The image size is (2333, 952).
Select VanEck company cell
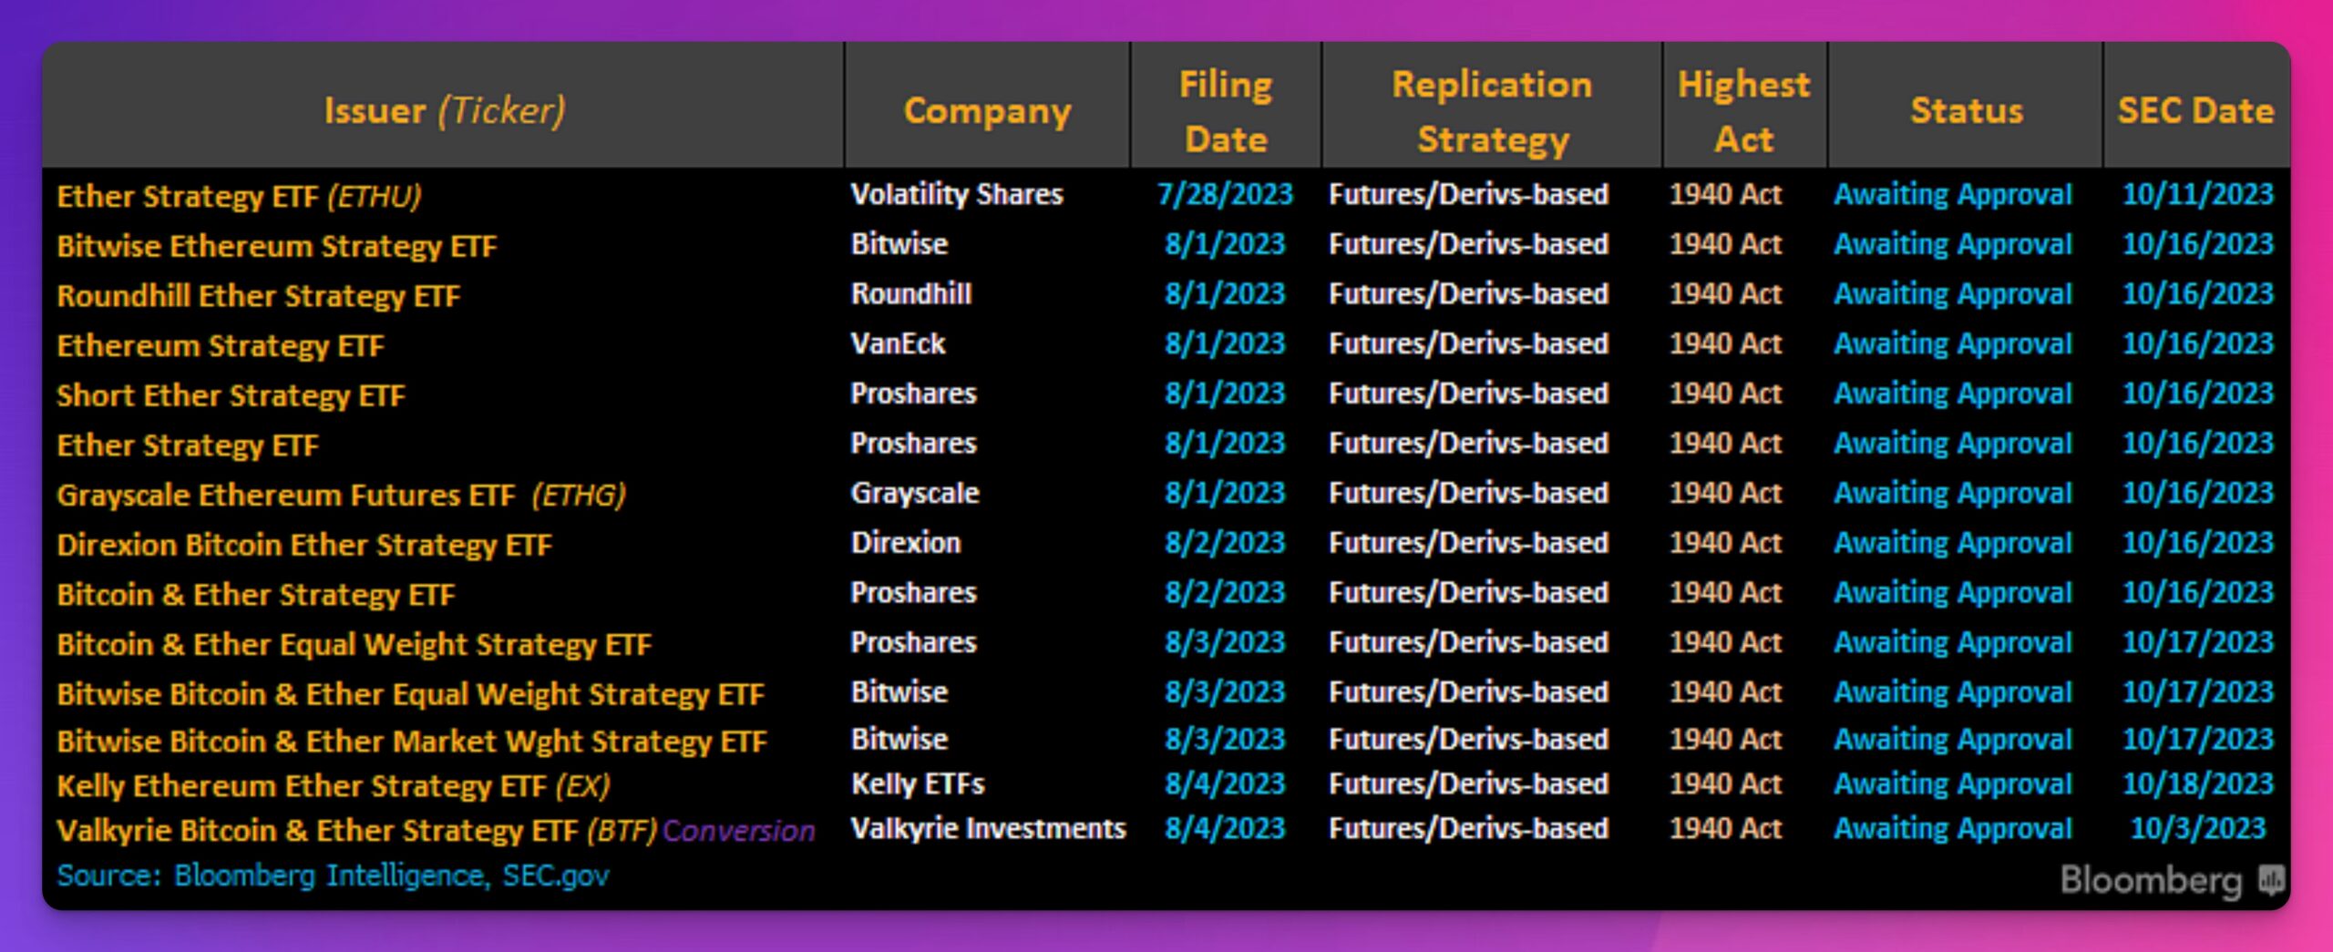point(898,343)
